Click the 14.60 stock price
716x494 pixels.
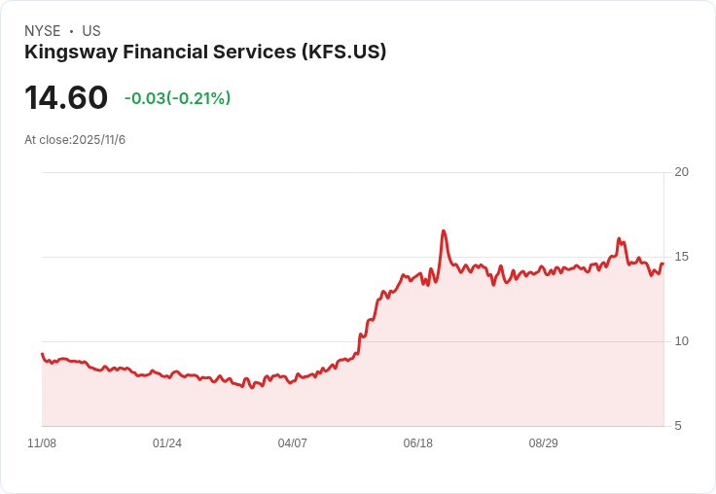coord(66,97)
